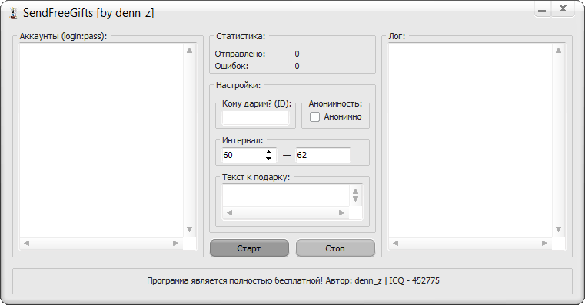
Task: Click the Отправлено: label
Action: tap(240, 54)
